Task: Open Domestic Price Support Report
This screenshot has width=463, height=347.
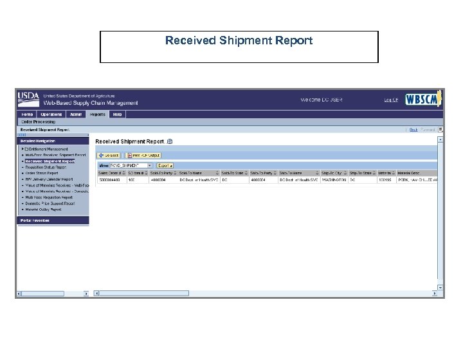Action: [50, 203]
